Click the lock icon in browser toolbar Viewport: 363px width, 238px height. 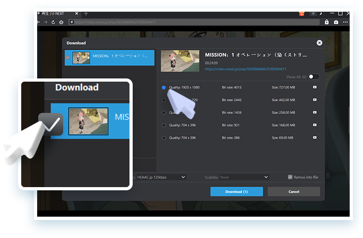point(326,22)
